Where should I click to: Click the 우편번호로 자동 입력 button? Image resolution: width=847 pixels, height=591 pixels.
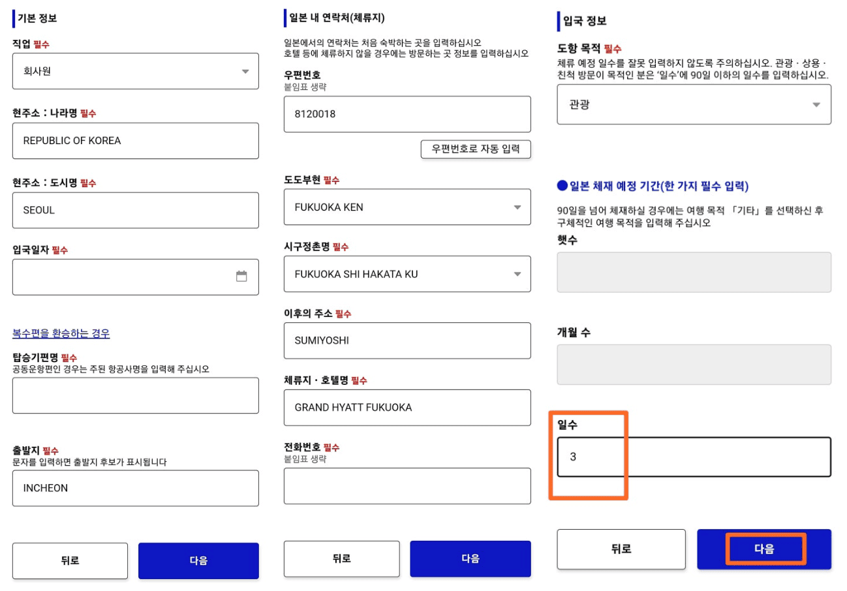476,149
